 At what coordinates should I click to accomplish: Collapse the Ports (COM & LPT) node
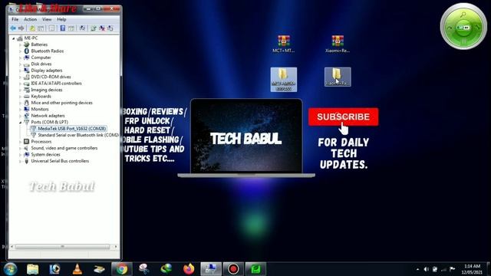(21, 123)
